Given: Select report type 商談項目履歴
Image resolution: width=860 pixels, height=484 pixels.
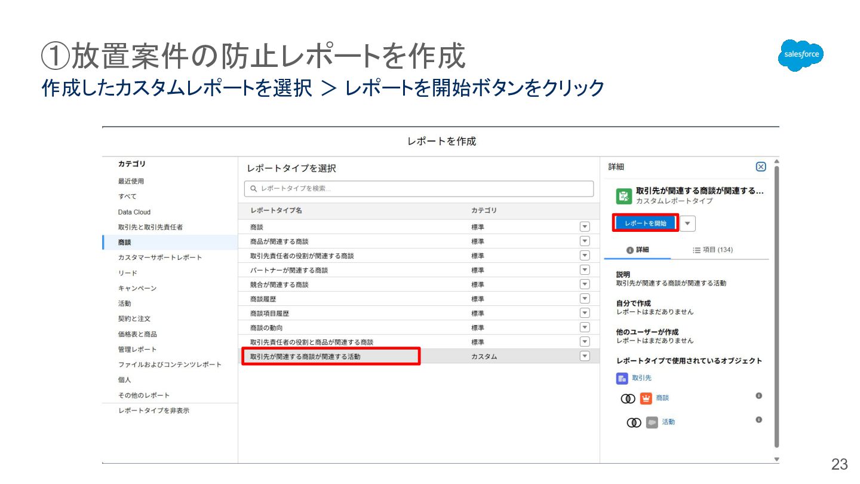Looking at the screenshot, I should pyautogui.click(x=270, y=313).
